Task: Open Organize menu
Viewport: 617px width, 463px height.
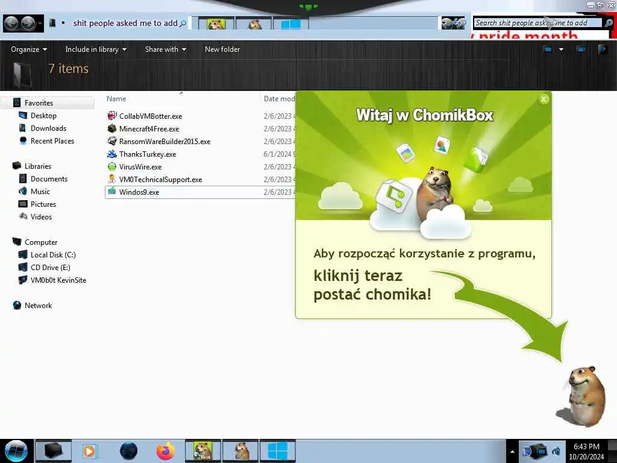Action: pyautogui.click(x=29, y=49)
